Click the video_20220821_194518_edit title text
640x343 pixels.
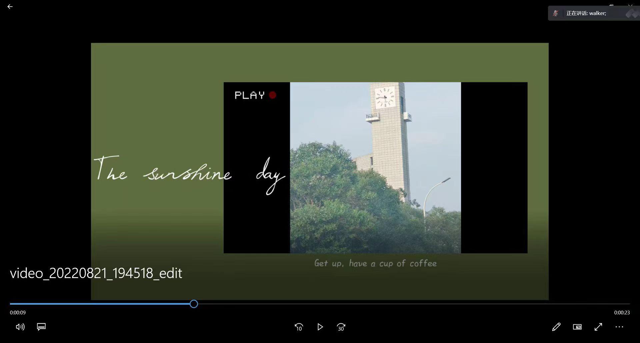(96, 273)
